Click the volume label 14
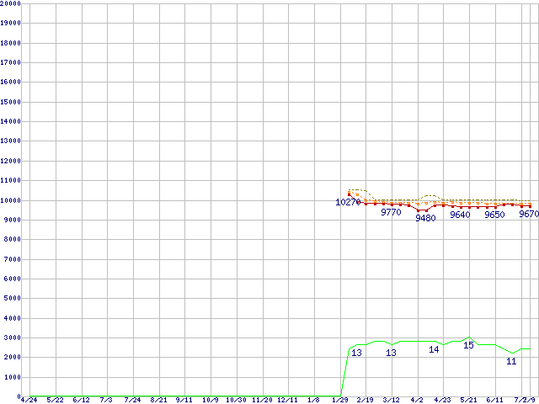The height and width of the screenshot is (404, 539). [x=434, y=349]
